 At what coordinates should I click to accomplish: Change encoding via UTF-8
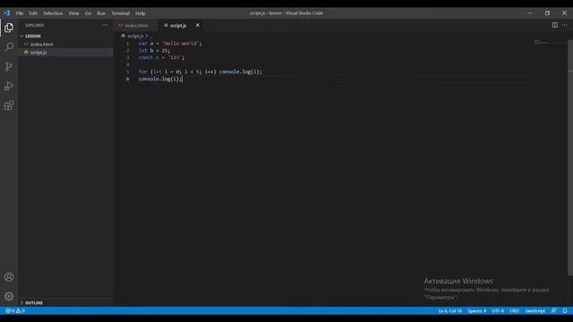click(498, 310)
